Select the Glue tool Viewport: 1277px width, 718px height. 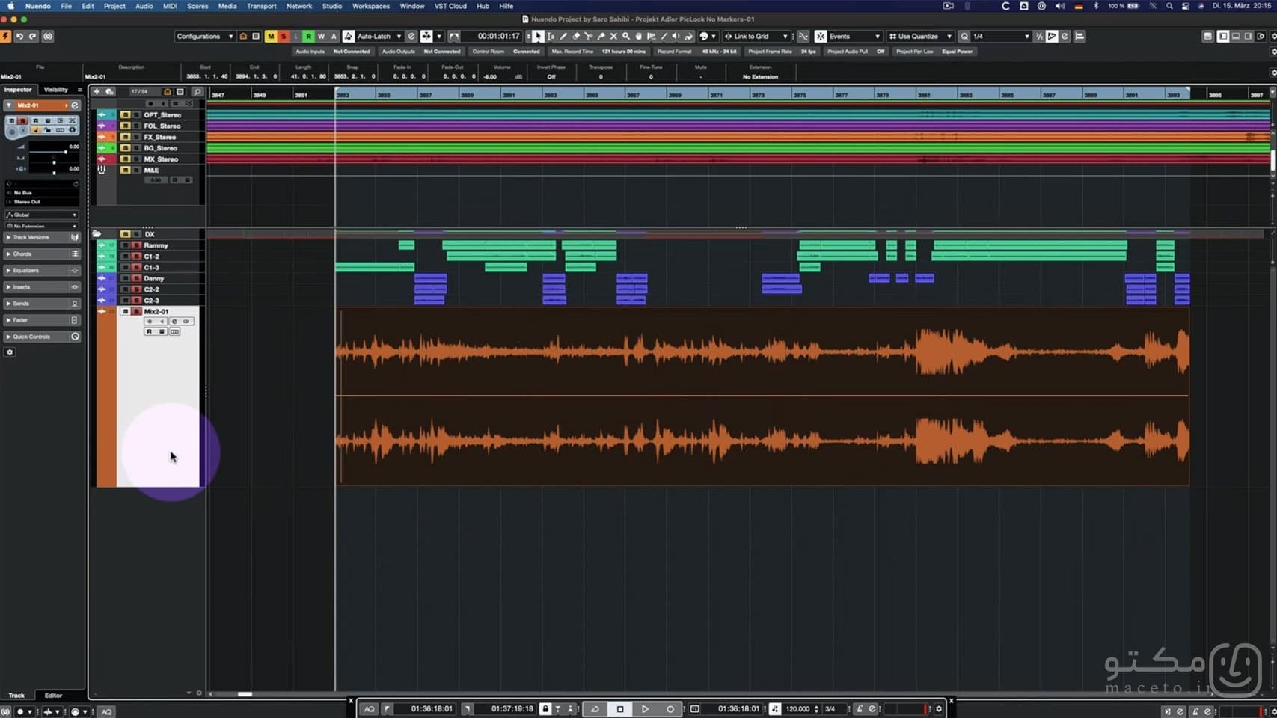tap(601, 36)
